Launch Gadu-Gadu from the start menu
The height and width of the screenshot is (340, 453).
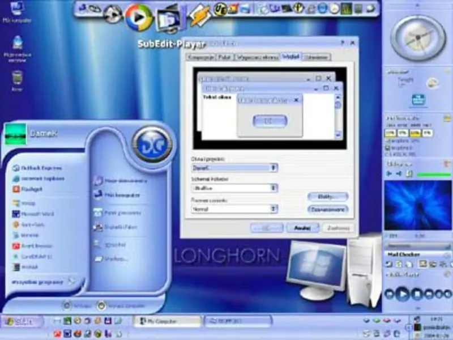(x=28, y=224)
